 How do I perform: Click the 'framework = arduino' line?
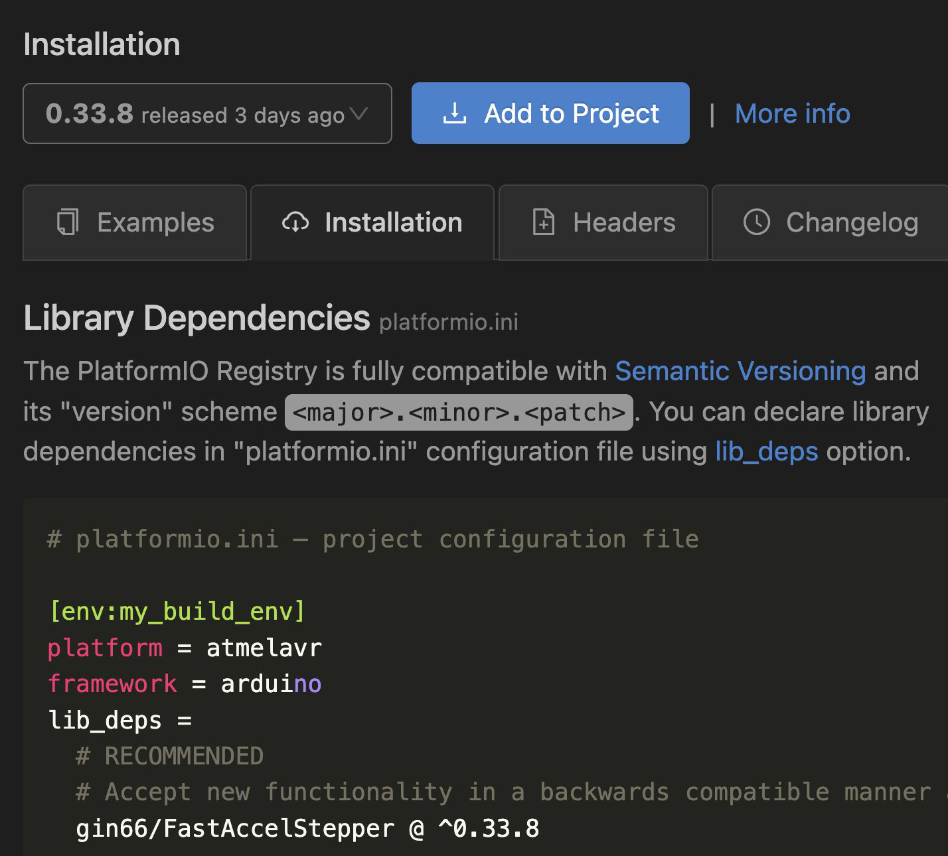click(185, 684)
